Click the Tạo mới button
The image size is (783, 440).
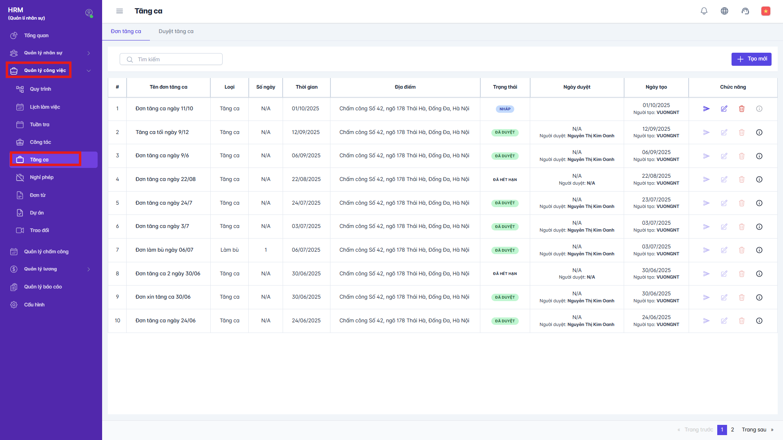pos(751,59)
